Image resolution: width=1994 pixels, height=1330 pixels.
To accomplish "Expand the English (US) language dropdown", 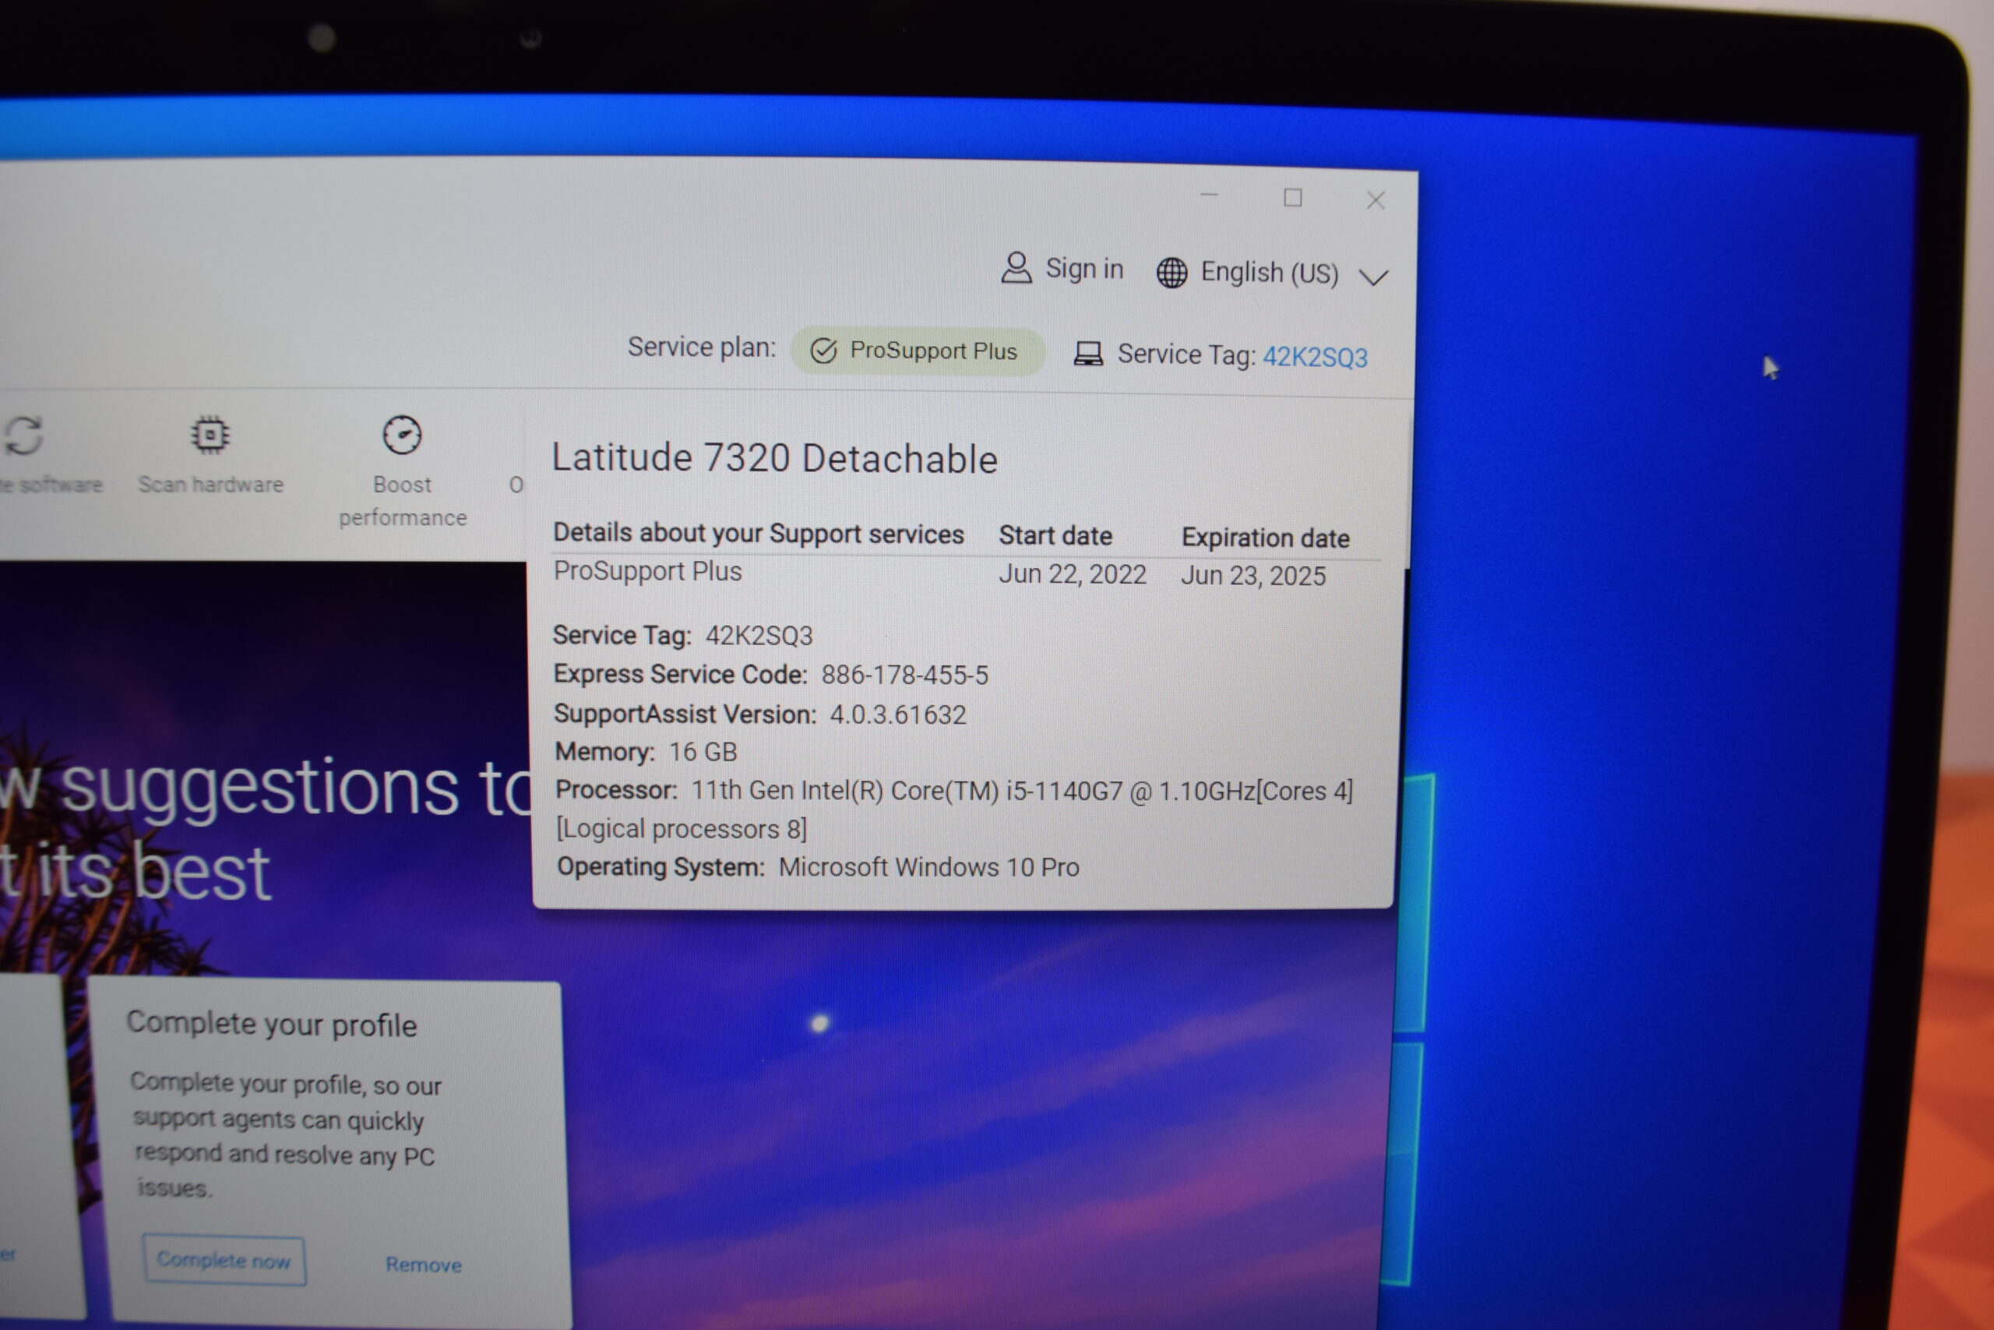I will (x=1373, y=277).
